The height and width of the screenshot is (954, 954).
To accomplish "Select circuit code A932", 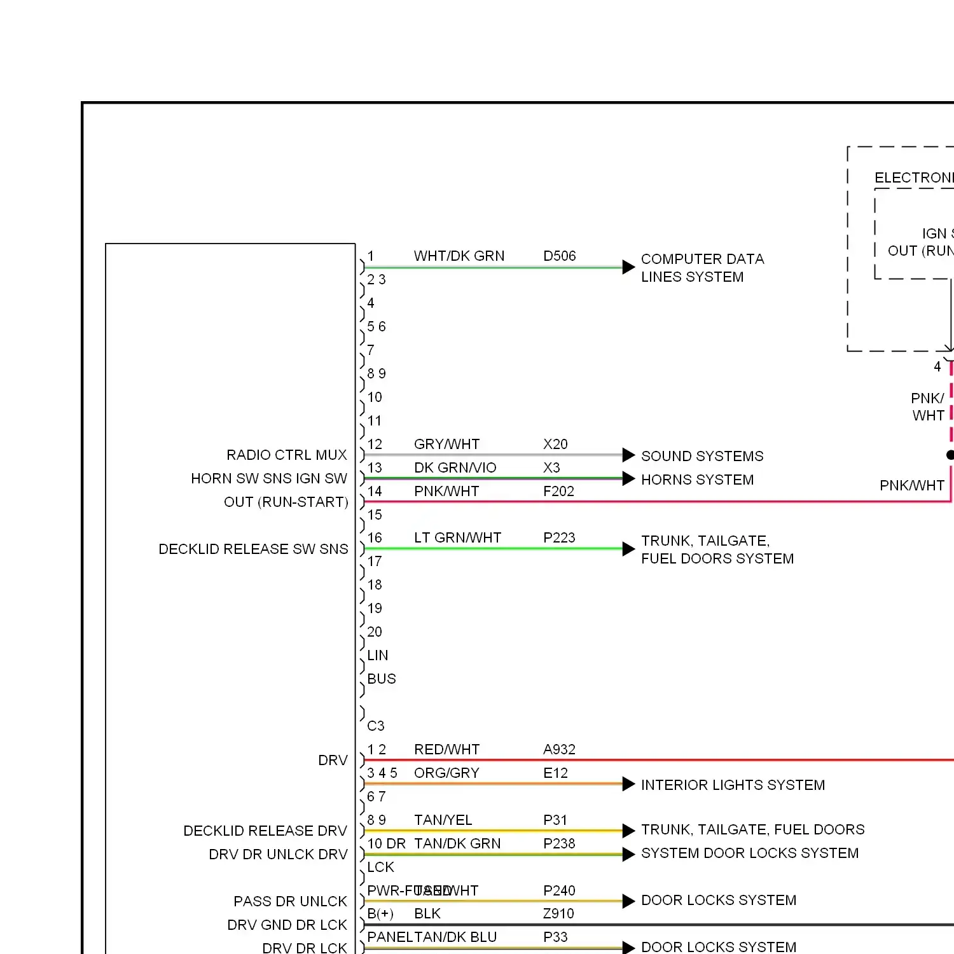I will click(x=559, y=749).
